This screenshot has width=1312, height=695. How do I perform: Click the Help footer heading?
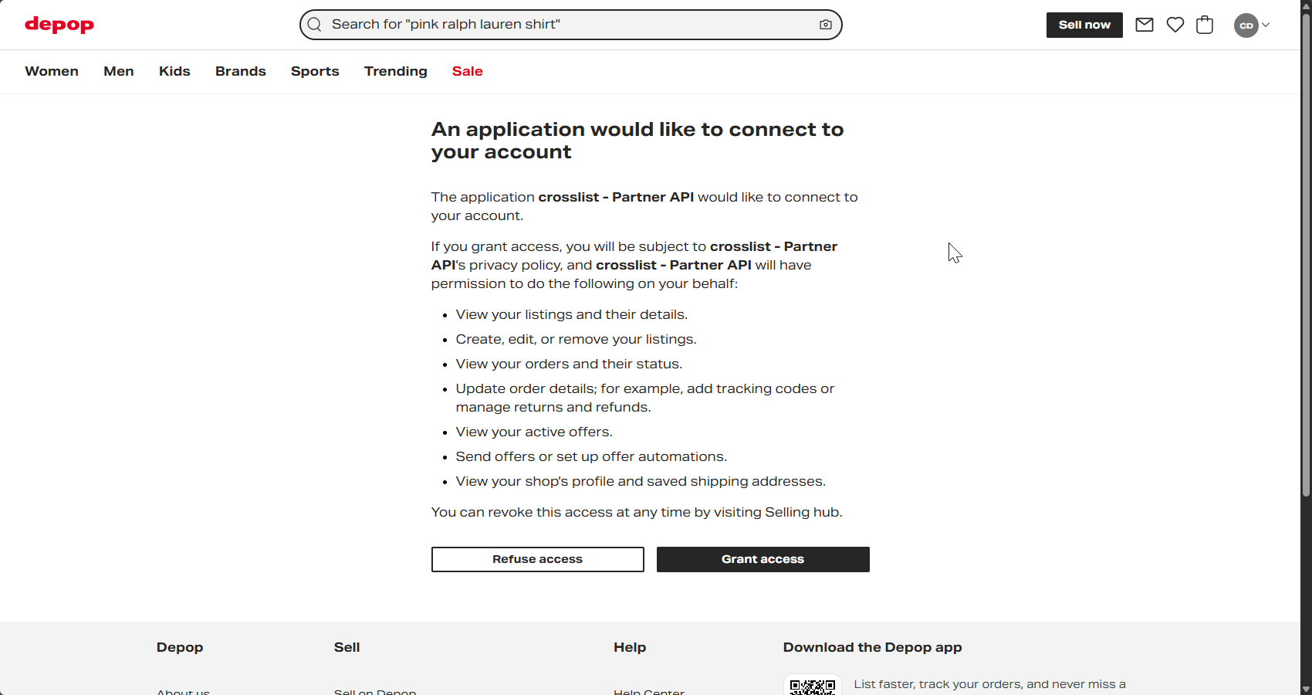click(630, 647)
